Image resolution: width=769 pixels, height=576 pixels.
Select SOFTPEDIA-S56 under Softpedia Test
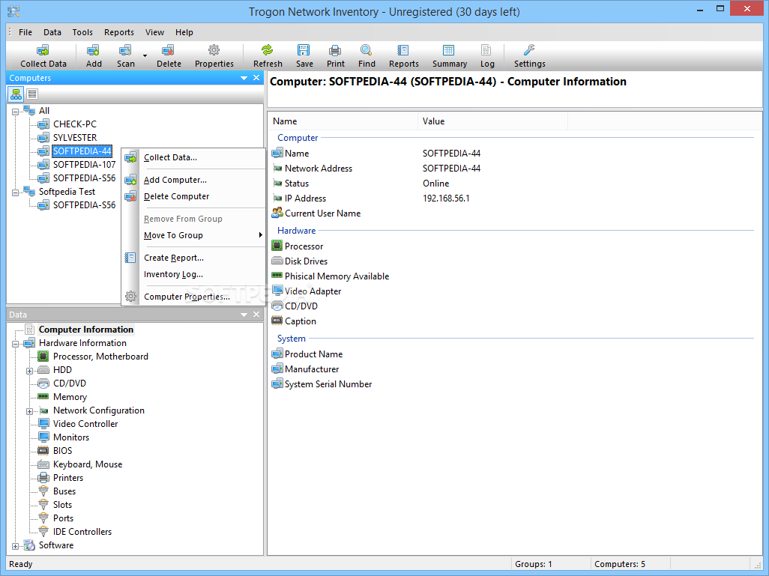[85, 205]
